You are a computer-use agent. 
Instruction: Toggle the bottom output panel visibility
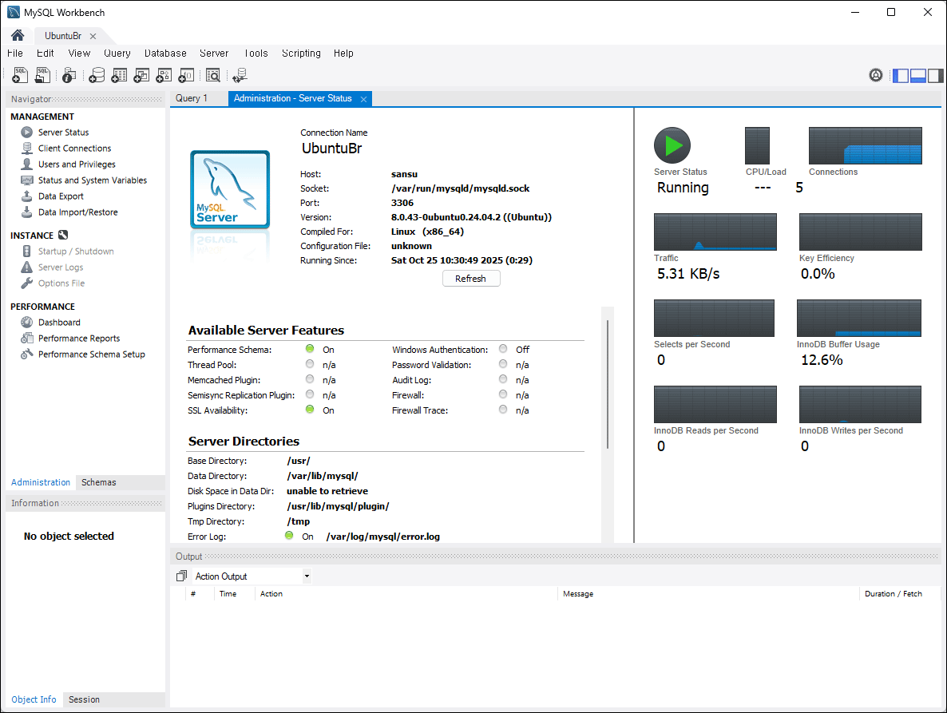click(x=918, y=76)
